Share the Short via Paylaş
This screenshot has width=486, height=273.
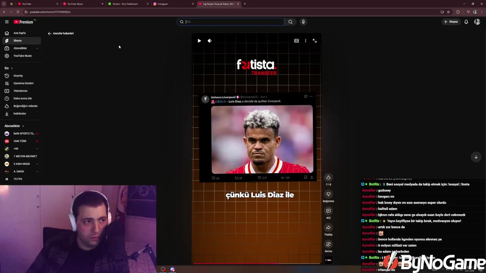point(328,227)
